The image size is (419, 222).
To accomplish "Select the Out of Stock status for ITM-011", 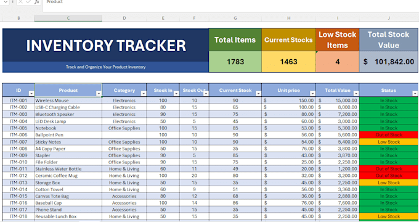I will click(x=389, y=169).
